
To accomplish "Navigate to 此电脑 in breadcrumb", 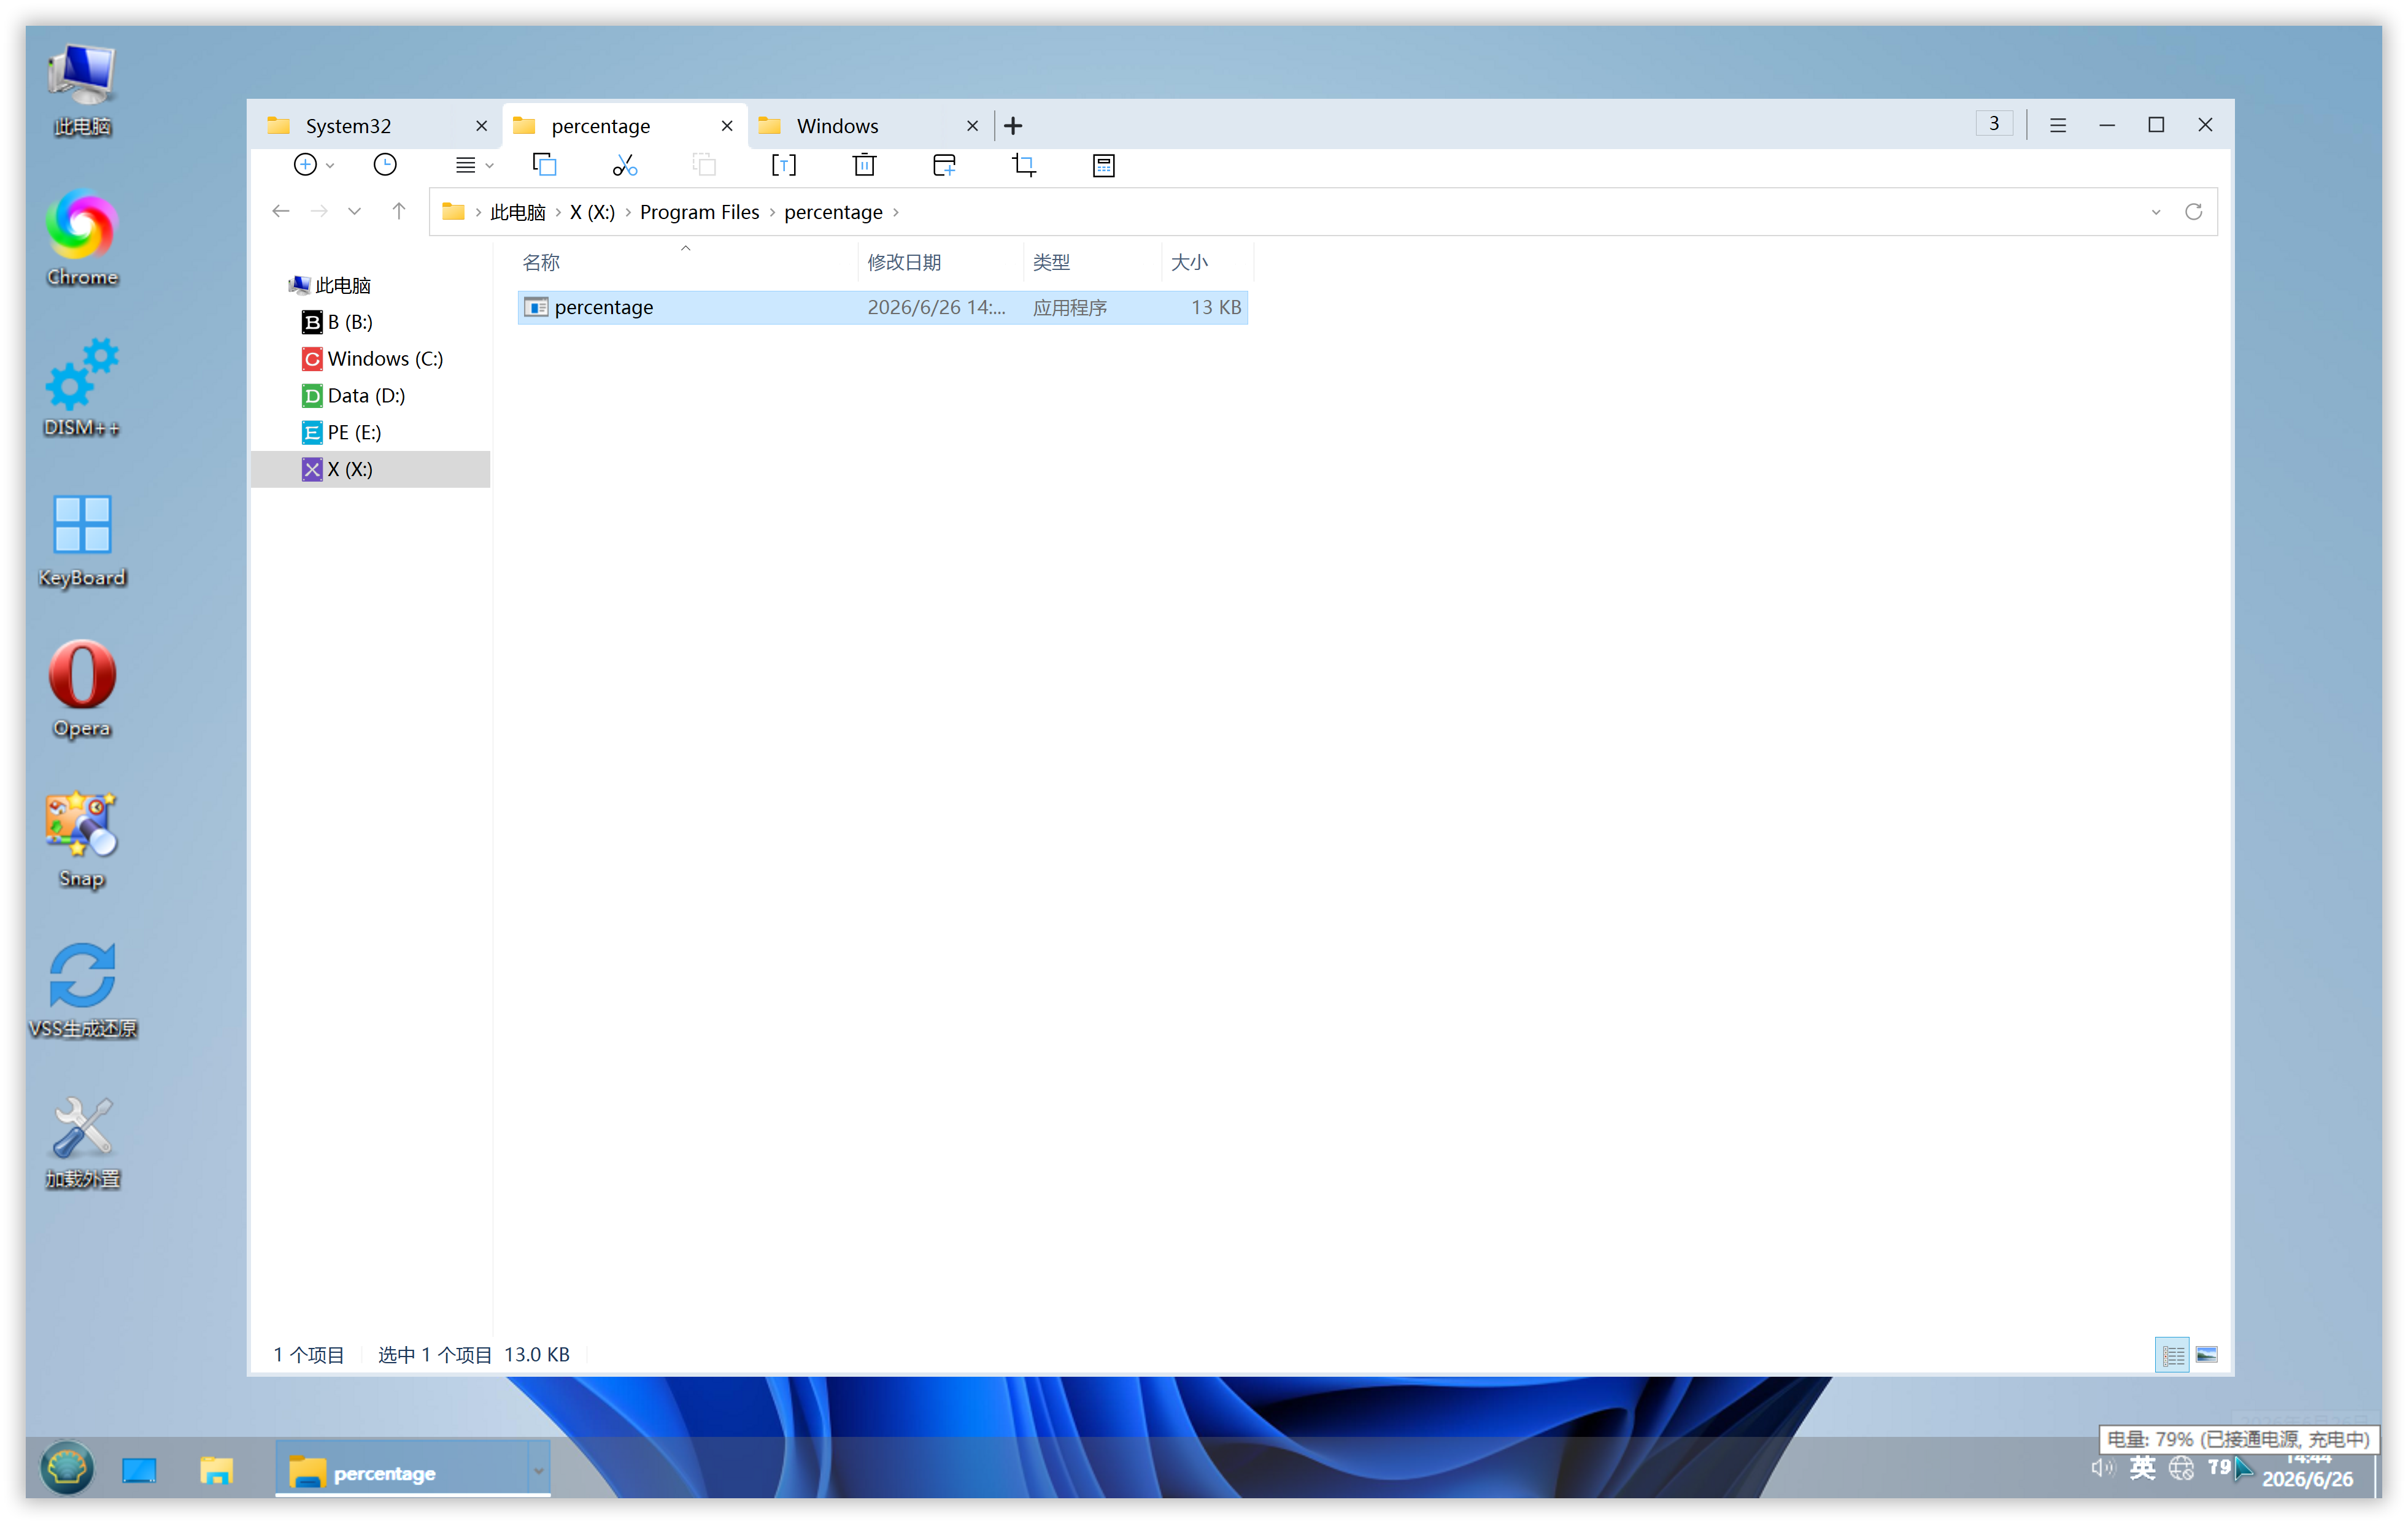I will click(x=518, y=212).
